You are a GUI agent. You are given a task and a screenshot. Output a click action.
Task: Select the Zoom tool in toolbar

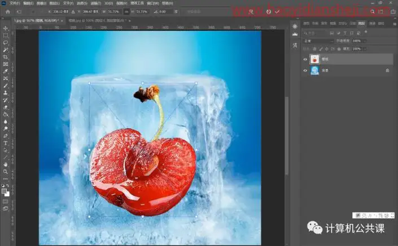[x=5, y=172]
